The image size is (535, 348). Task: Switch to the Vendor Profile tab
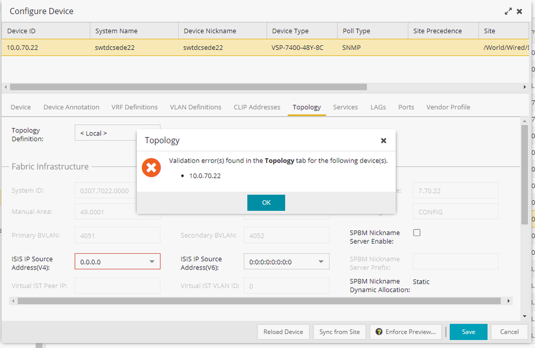point(448,107)
